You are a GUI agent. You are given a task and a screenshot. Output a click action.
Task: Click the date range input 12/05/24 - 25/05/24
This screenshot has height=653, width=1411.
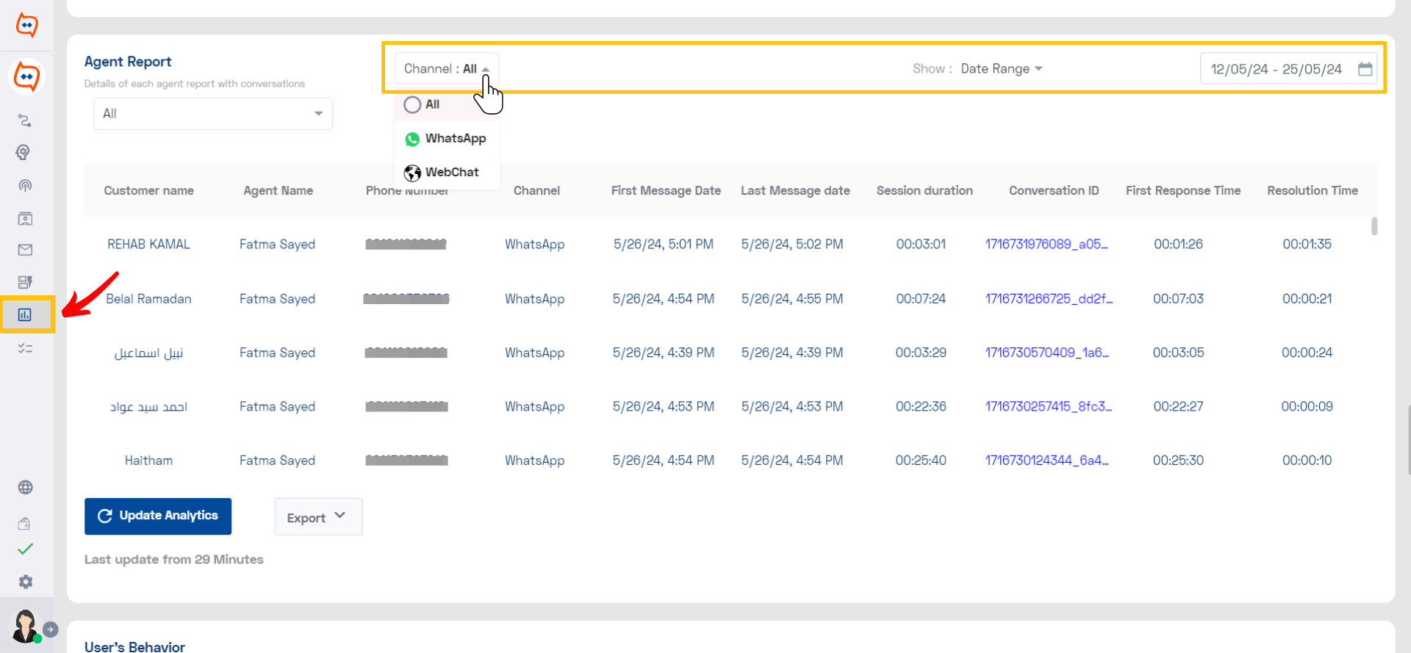point(1288,69)
